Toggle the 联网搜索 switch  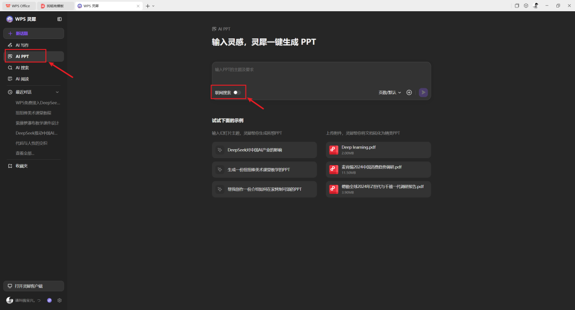tap(237, 93)
